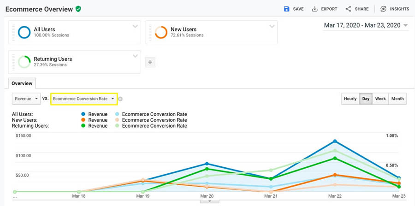This screenshot has width=415, height=206.
Task: Click the Export download icon
Action: (315, 9)
